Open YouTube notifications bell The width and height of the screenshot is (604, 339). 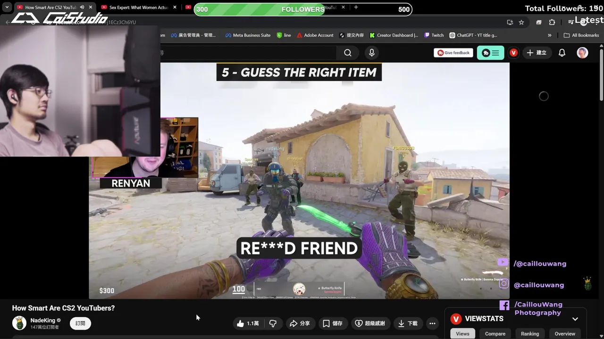562,53
